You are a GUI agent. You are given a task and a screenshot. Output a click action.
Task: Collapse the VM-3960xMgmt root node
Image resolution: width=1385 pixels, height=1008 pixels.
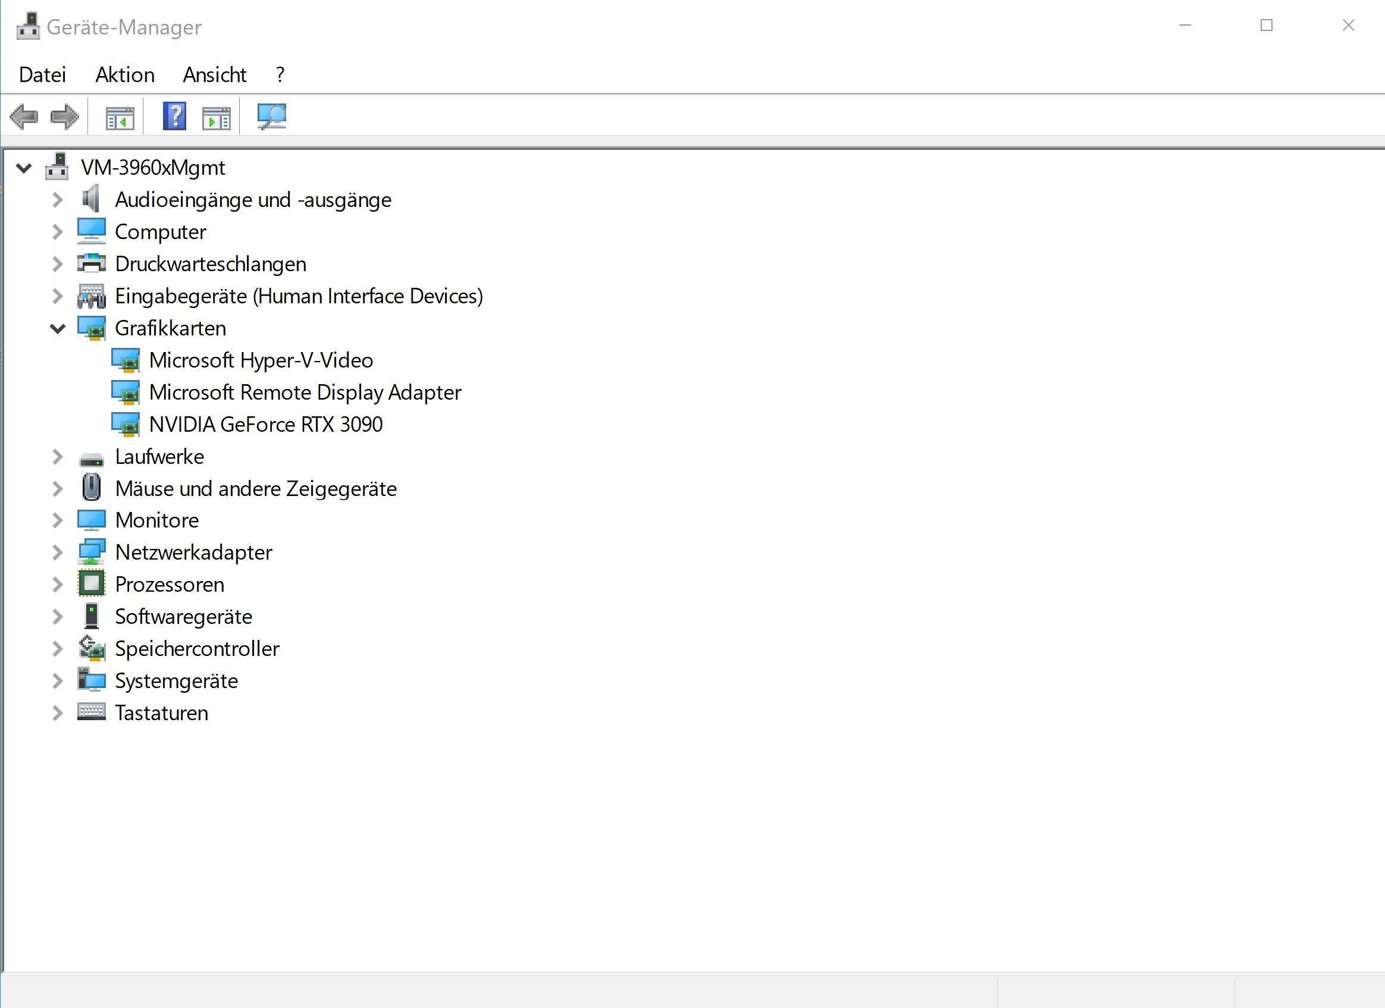click(24, 167)
